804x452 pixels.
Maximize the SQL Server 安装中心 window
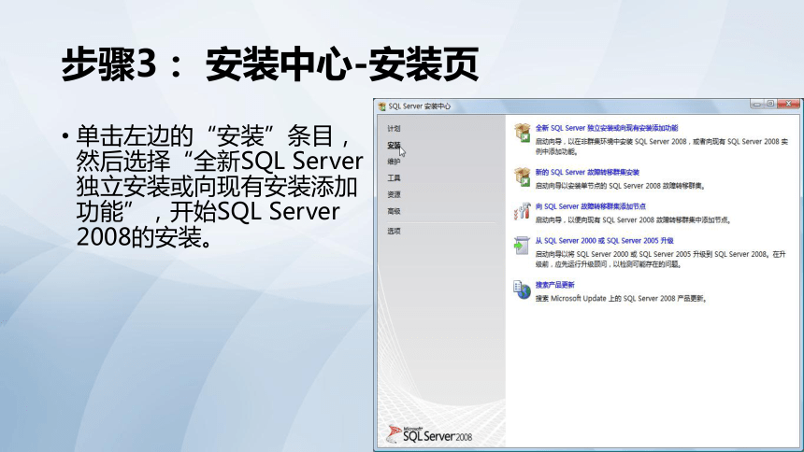point(770,104)
